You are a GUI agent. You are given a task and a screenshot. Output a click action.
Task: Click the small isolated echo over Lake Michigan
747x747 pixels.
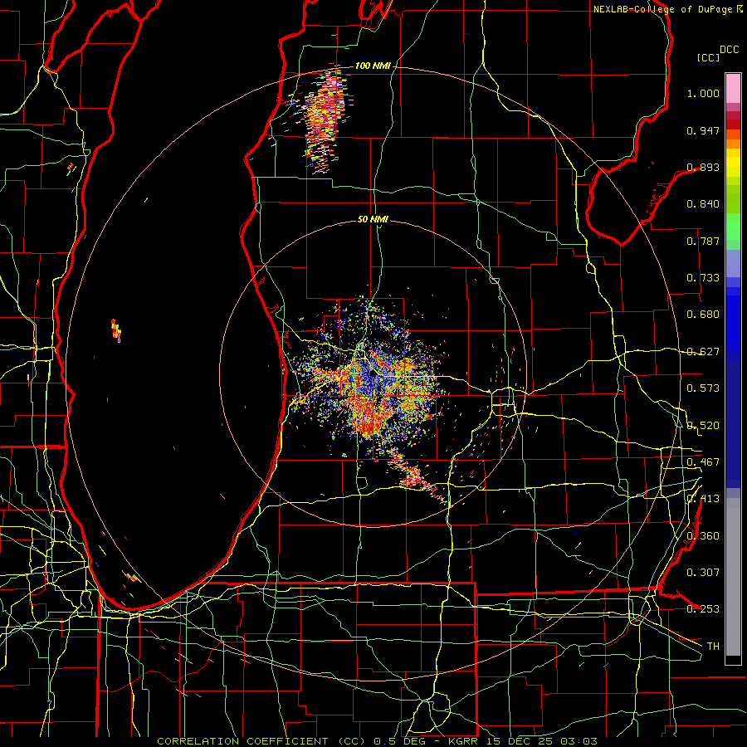click(x=116, y=330)
